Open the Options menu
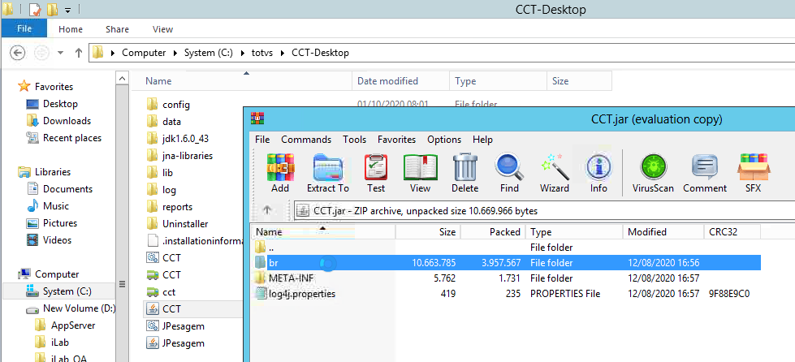This screenshot has width=795, height=362. pyautogui.click(x=444, y=140)
